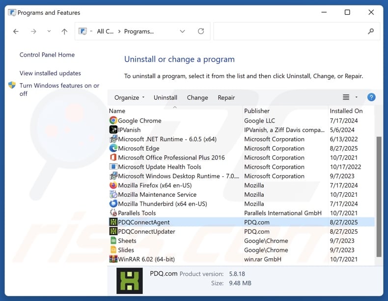
Task: Click the Parallels International GmbH publisher cell
Action: click(283, 213)
